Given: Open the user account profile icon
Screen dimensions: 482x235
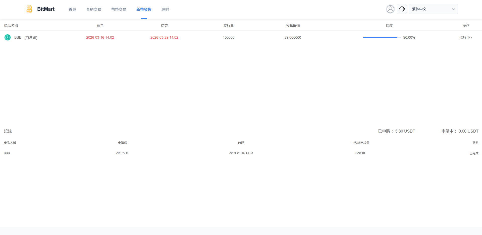Looking at the screenshot, I should [390, 9].
